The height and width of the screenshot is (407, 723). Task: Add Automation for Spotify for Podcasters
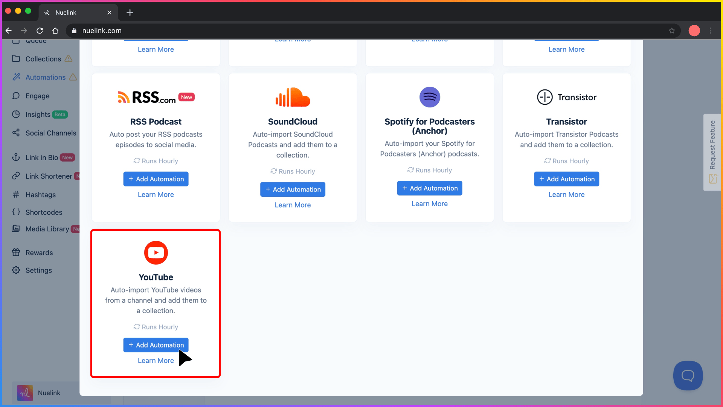pyautogui.click(x=430, y=188)
